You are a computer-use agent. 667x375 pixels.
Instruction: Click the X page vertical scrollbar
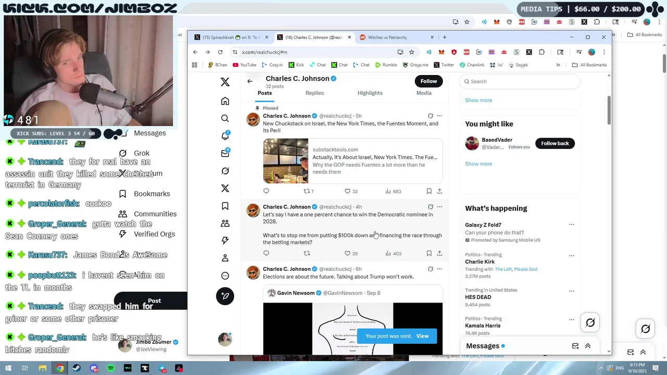pyautogui.click(x=609, y=110)
